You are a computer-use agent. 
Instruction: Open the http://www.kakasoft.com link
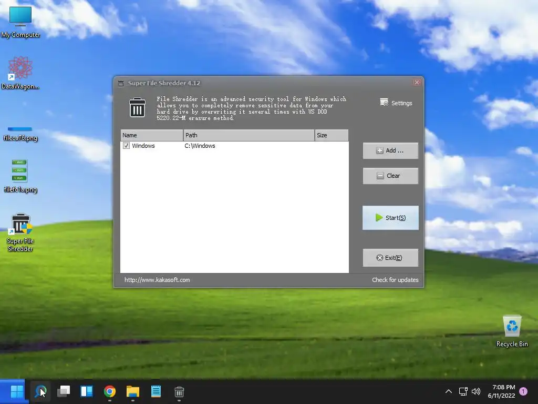[x=157, y=280]
